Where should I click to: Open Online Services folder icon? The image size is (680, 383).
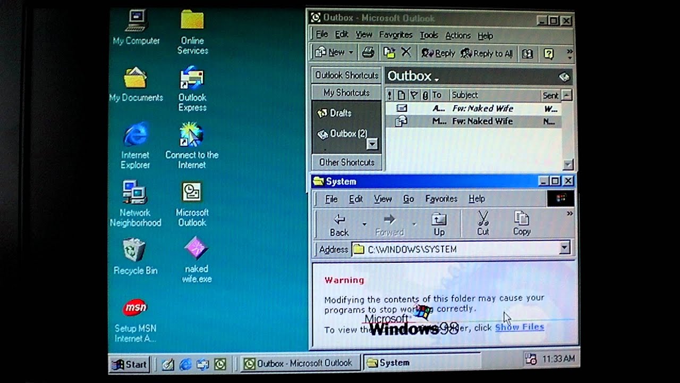click(x=192, y=32)
